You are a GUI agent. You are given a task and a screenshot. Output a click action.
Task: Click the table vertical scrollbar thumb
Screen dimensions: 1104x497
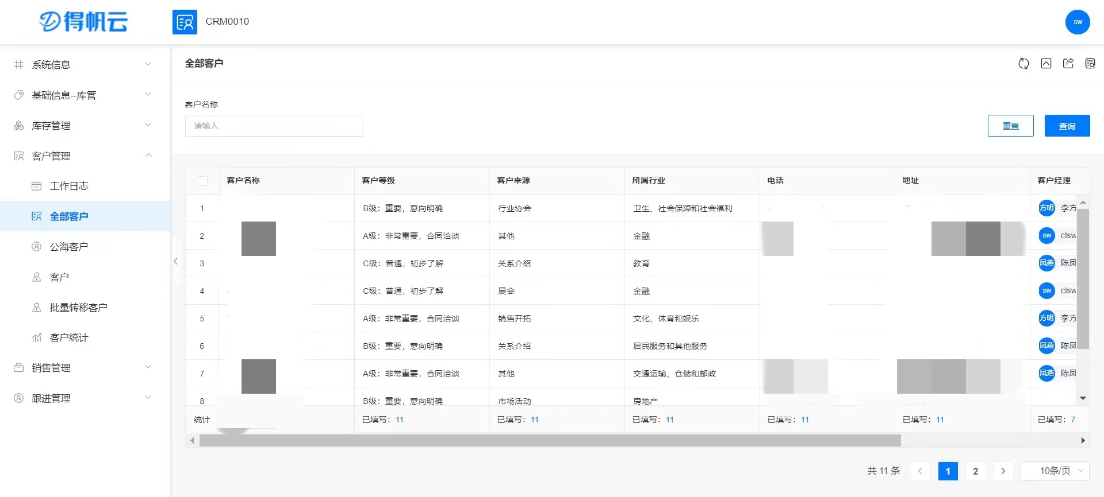[x=1083, y=279]
